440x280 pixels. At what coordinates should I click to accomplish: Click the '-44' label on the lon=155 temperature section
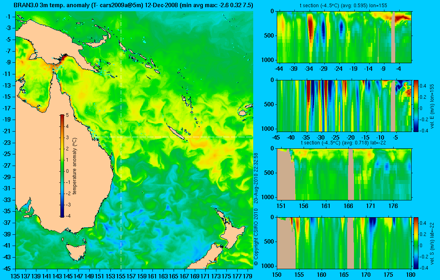[x=279, y=69]
